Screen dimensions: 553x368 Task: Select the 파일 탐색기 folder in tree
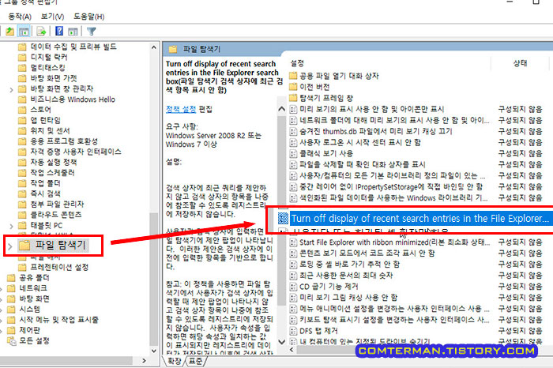(60, 245)
